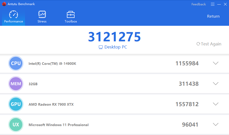Click AMD Radeon RX 7900 XTX text
229x135 pixels.
pos(51,104)
